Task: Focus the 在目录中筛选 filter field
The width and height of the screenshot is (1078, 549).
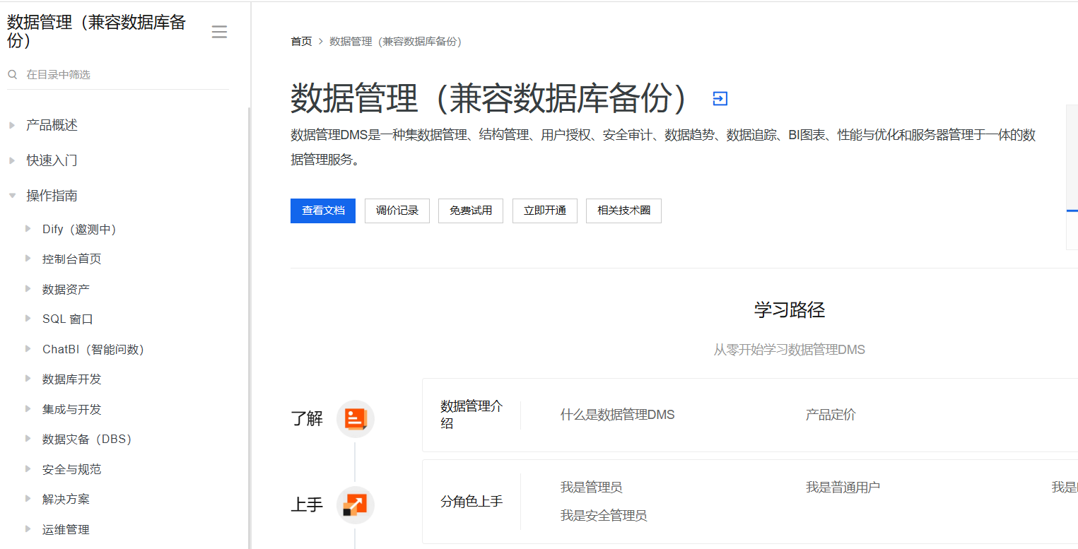Action: (118, 74)
